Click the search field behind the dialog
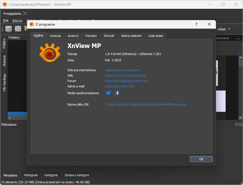 (226, 38)
